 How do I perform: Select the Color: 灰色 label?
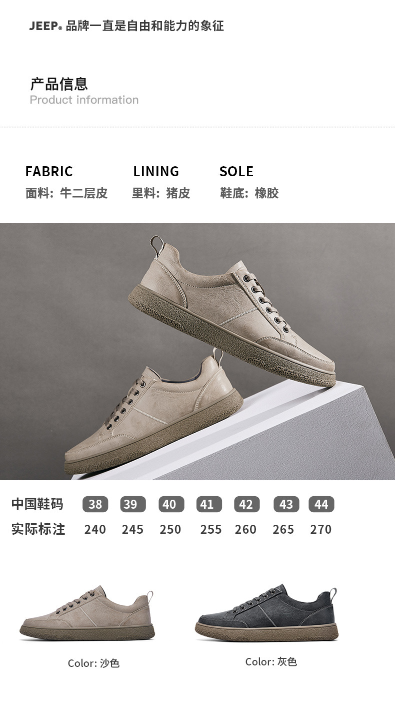point(271,662)
